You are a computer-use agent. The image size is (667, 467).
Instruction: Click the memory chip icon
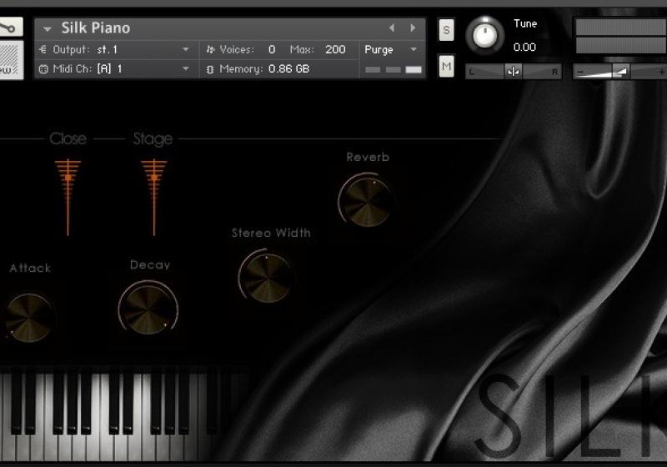tap(210, 69)
